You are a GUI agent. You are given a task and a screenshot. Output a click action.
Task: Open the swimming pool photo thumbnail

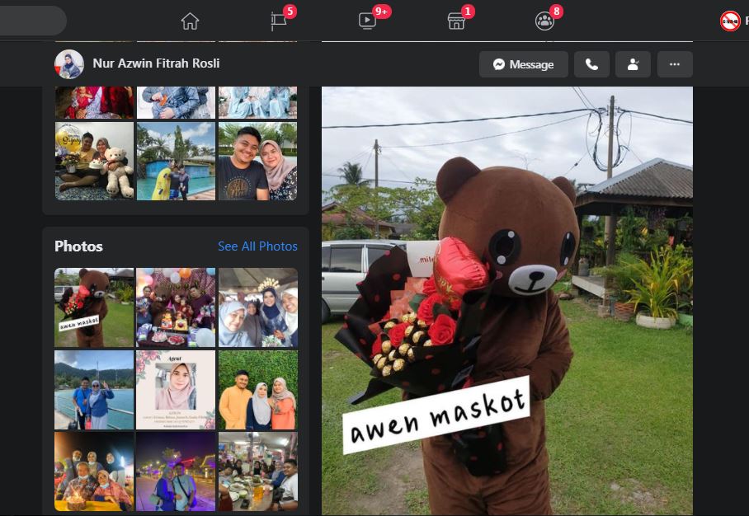tap(176, 162)
